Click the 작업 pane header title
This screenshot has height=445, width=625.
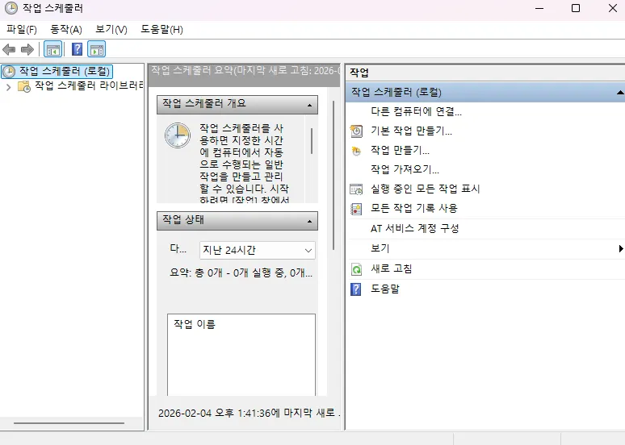point(359,73)
